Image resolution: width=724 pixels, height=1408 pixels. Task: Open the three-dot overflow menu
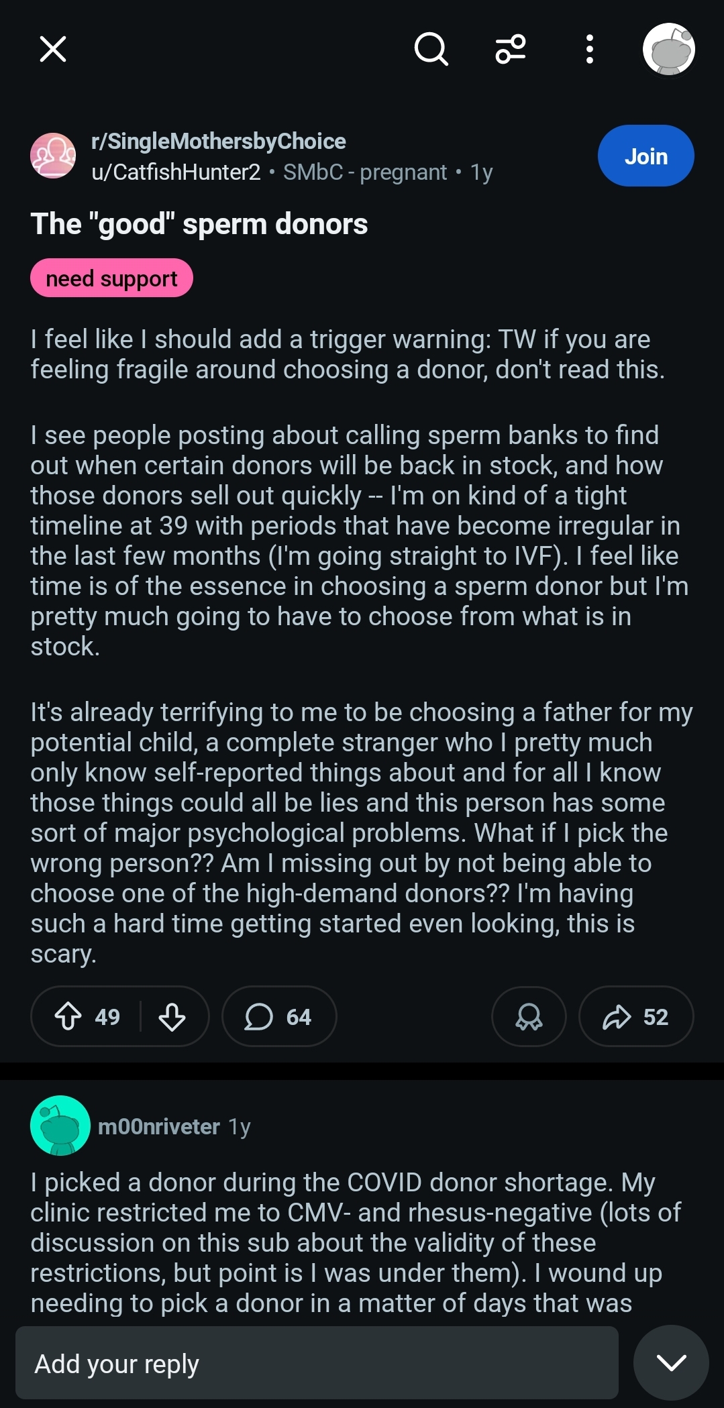pyautogui.click(x=589, y=49)
